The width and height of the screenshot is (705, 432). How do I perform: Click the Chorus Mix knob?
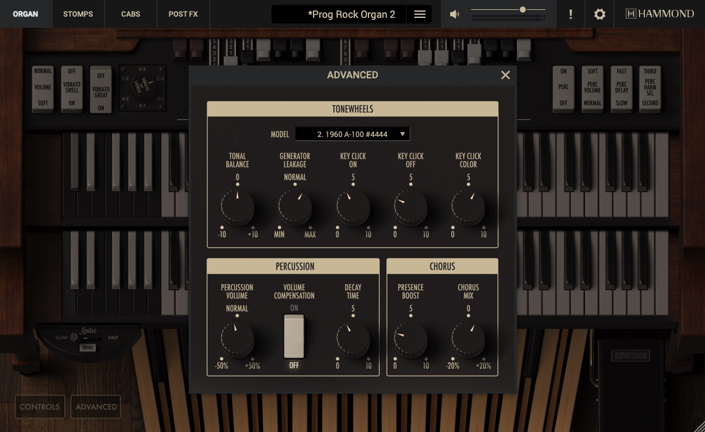468,339
